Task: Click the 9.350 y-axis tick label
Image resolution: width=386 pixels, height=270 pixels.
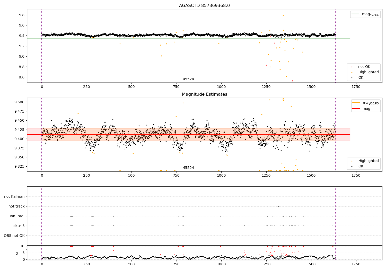Action: (x=20, y=157)
